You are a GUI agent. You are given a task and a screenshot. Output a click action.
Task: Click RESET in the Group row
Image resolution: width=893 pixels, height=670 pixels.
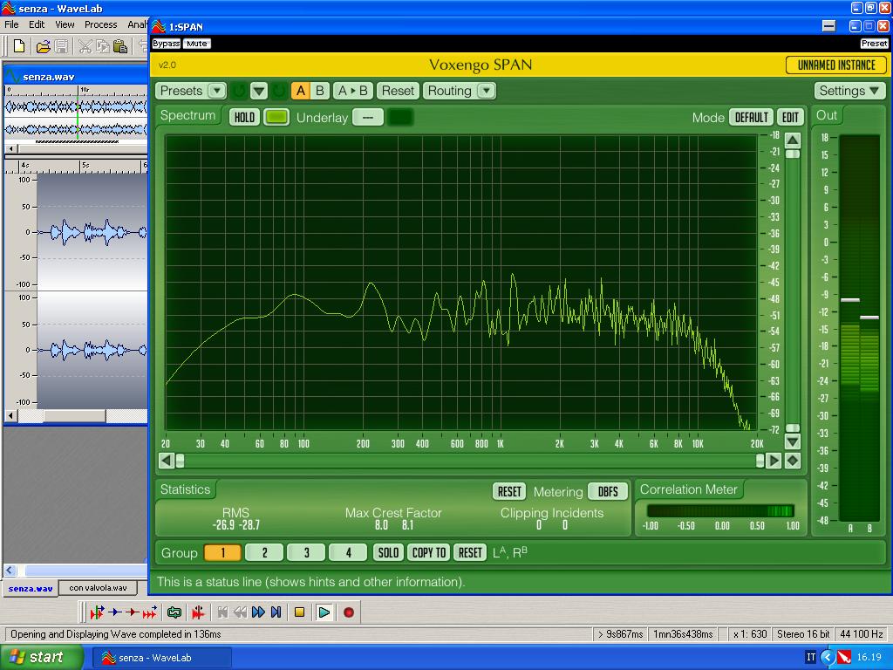(x=470, y=552)
